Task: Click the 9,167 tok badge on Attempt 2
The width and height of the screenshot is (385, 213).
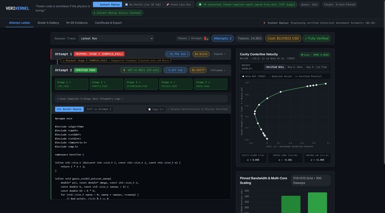Action: click(x=175, y=70)
